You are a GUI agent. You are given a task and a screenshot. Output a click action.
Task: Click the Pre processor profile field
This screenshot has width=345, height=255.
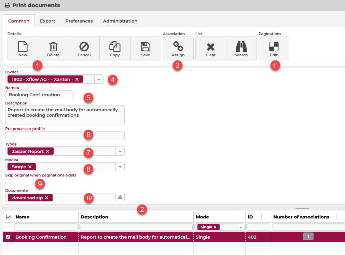click(x=65, y=136)
